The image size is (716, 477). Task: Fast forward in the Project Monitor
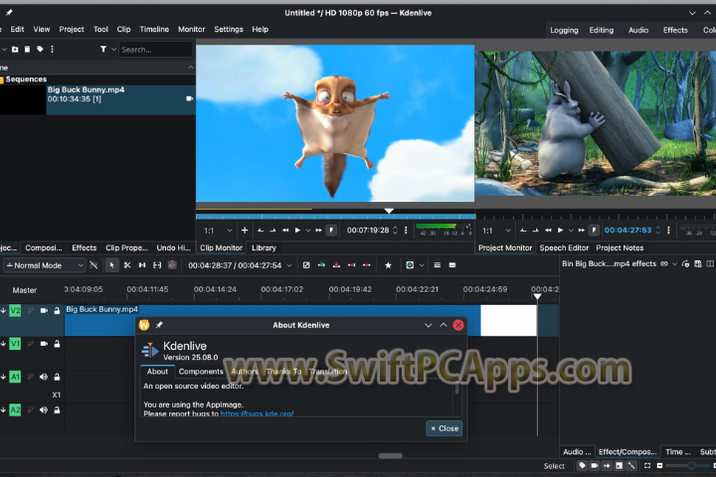582,231
